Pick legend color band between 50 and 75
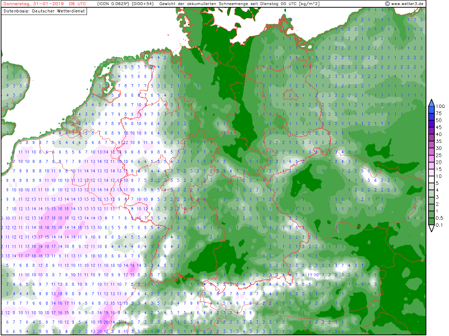Screen dimensions: 449x336 click(431, 117)
